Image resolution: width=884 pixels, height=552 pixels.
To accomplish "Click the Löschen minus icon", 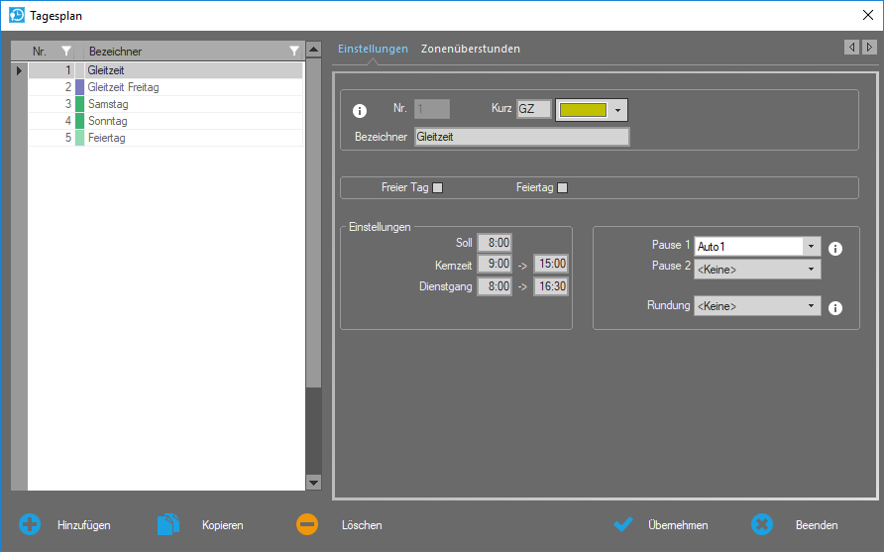I will (307, 525).
